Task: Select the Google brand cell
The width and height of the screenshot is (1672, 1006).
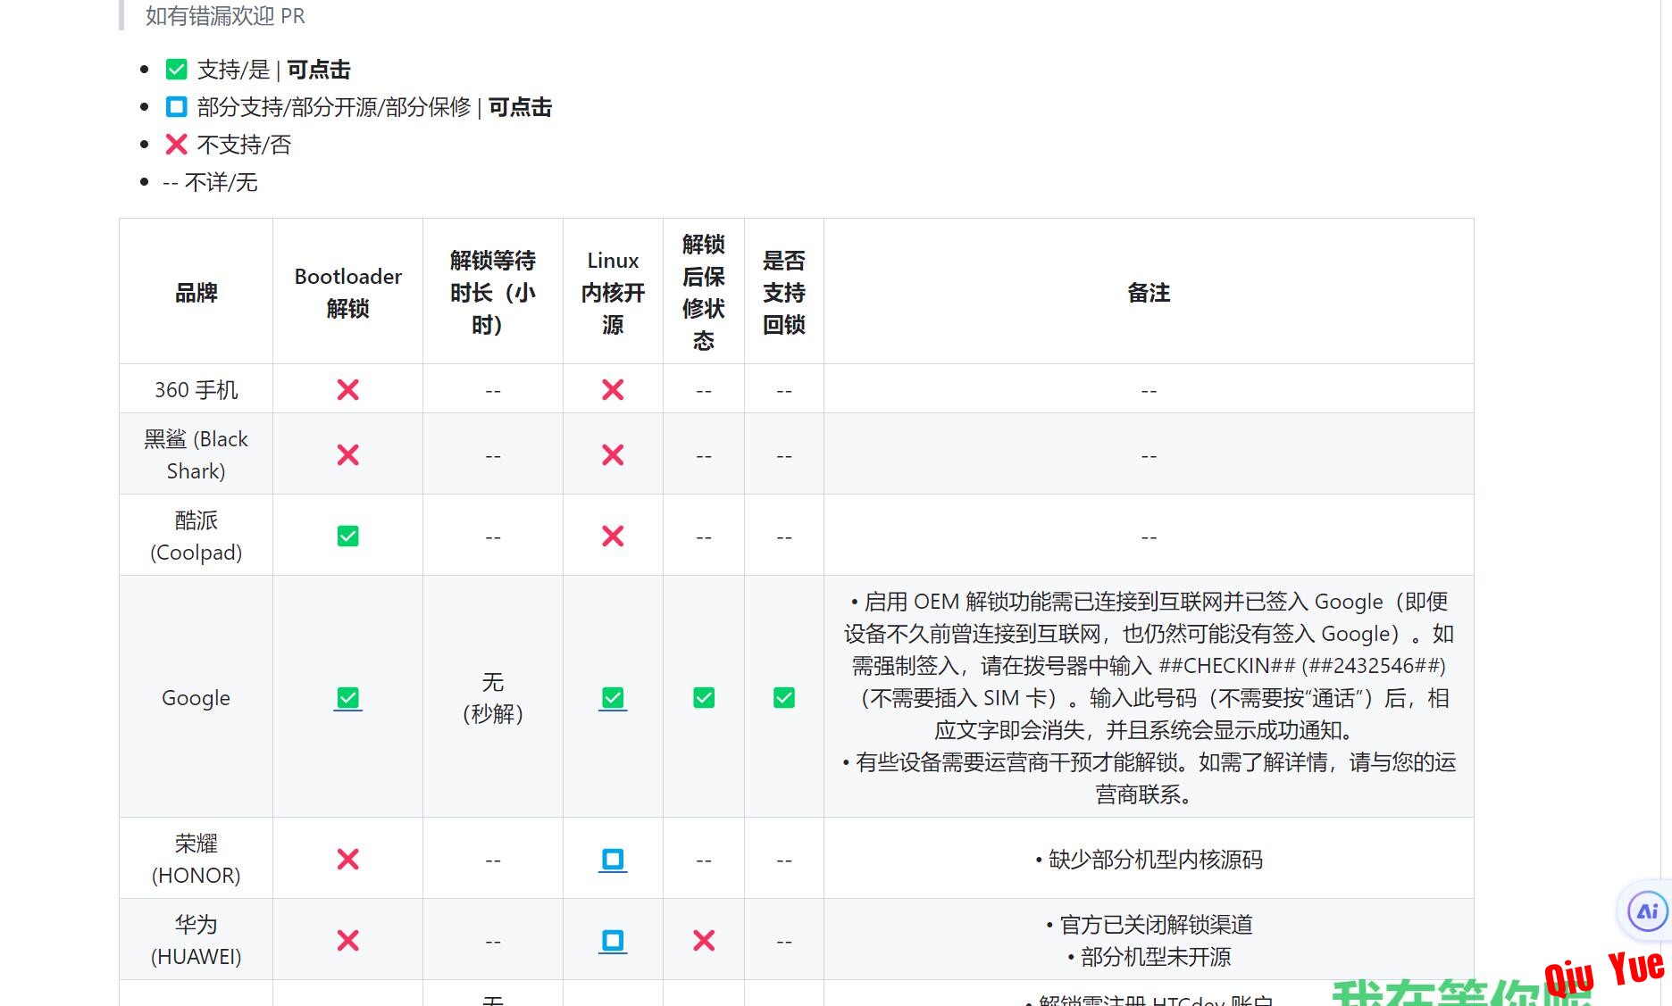Action: [x=196, y=698]
